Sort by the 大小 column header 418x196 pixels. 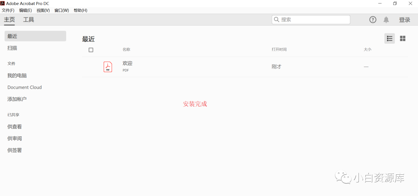point(367,50)
